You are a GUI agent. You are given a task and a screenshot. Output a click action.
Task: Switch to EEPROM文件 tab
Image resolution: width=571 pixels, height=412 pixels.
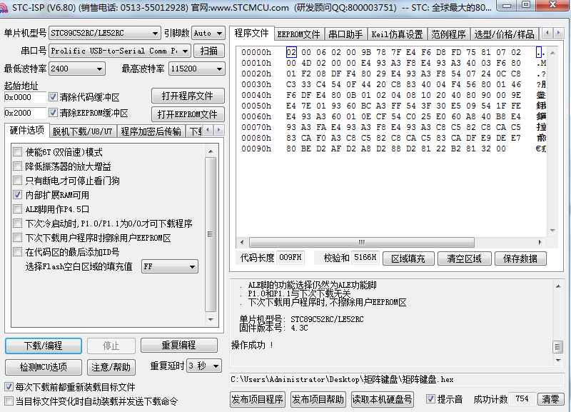tap(298, 34)
